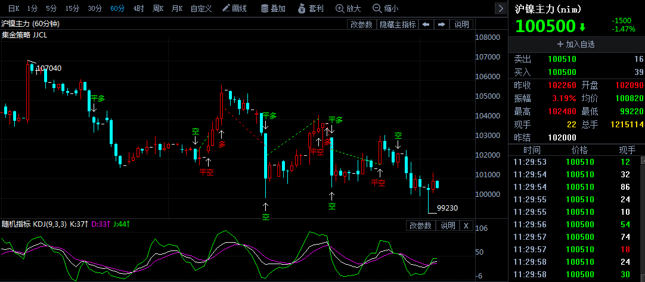The width and height of the screenshot is (645, 282).
Task: Open 说明 for the KDJ indicator
Action: (448, 225)
